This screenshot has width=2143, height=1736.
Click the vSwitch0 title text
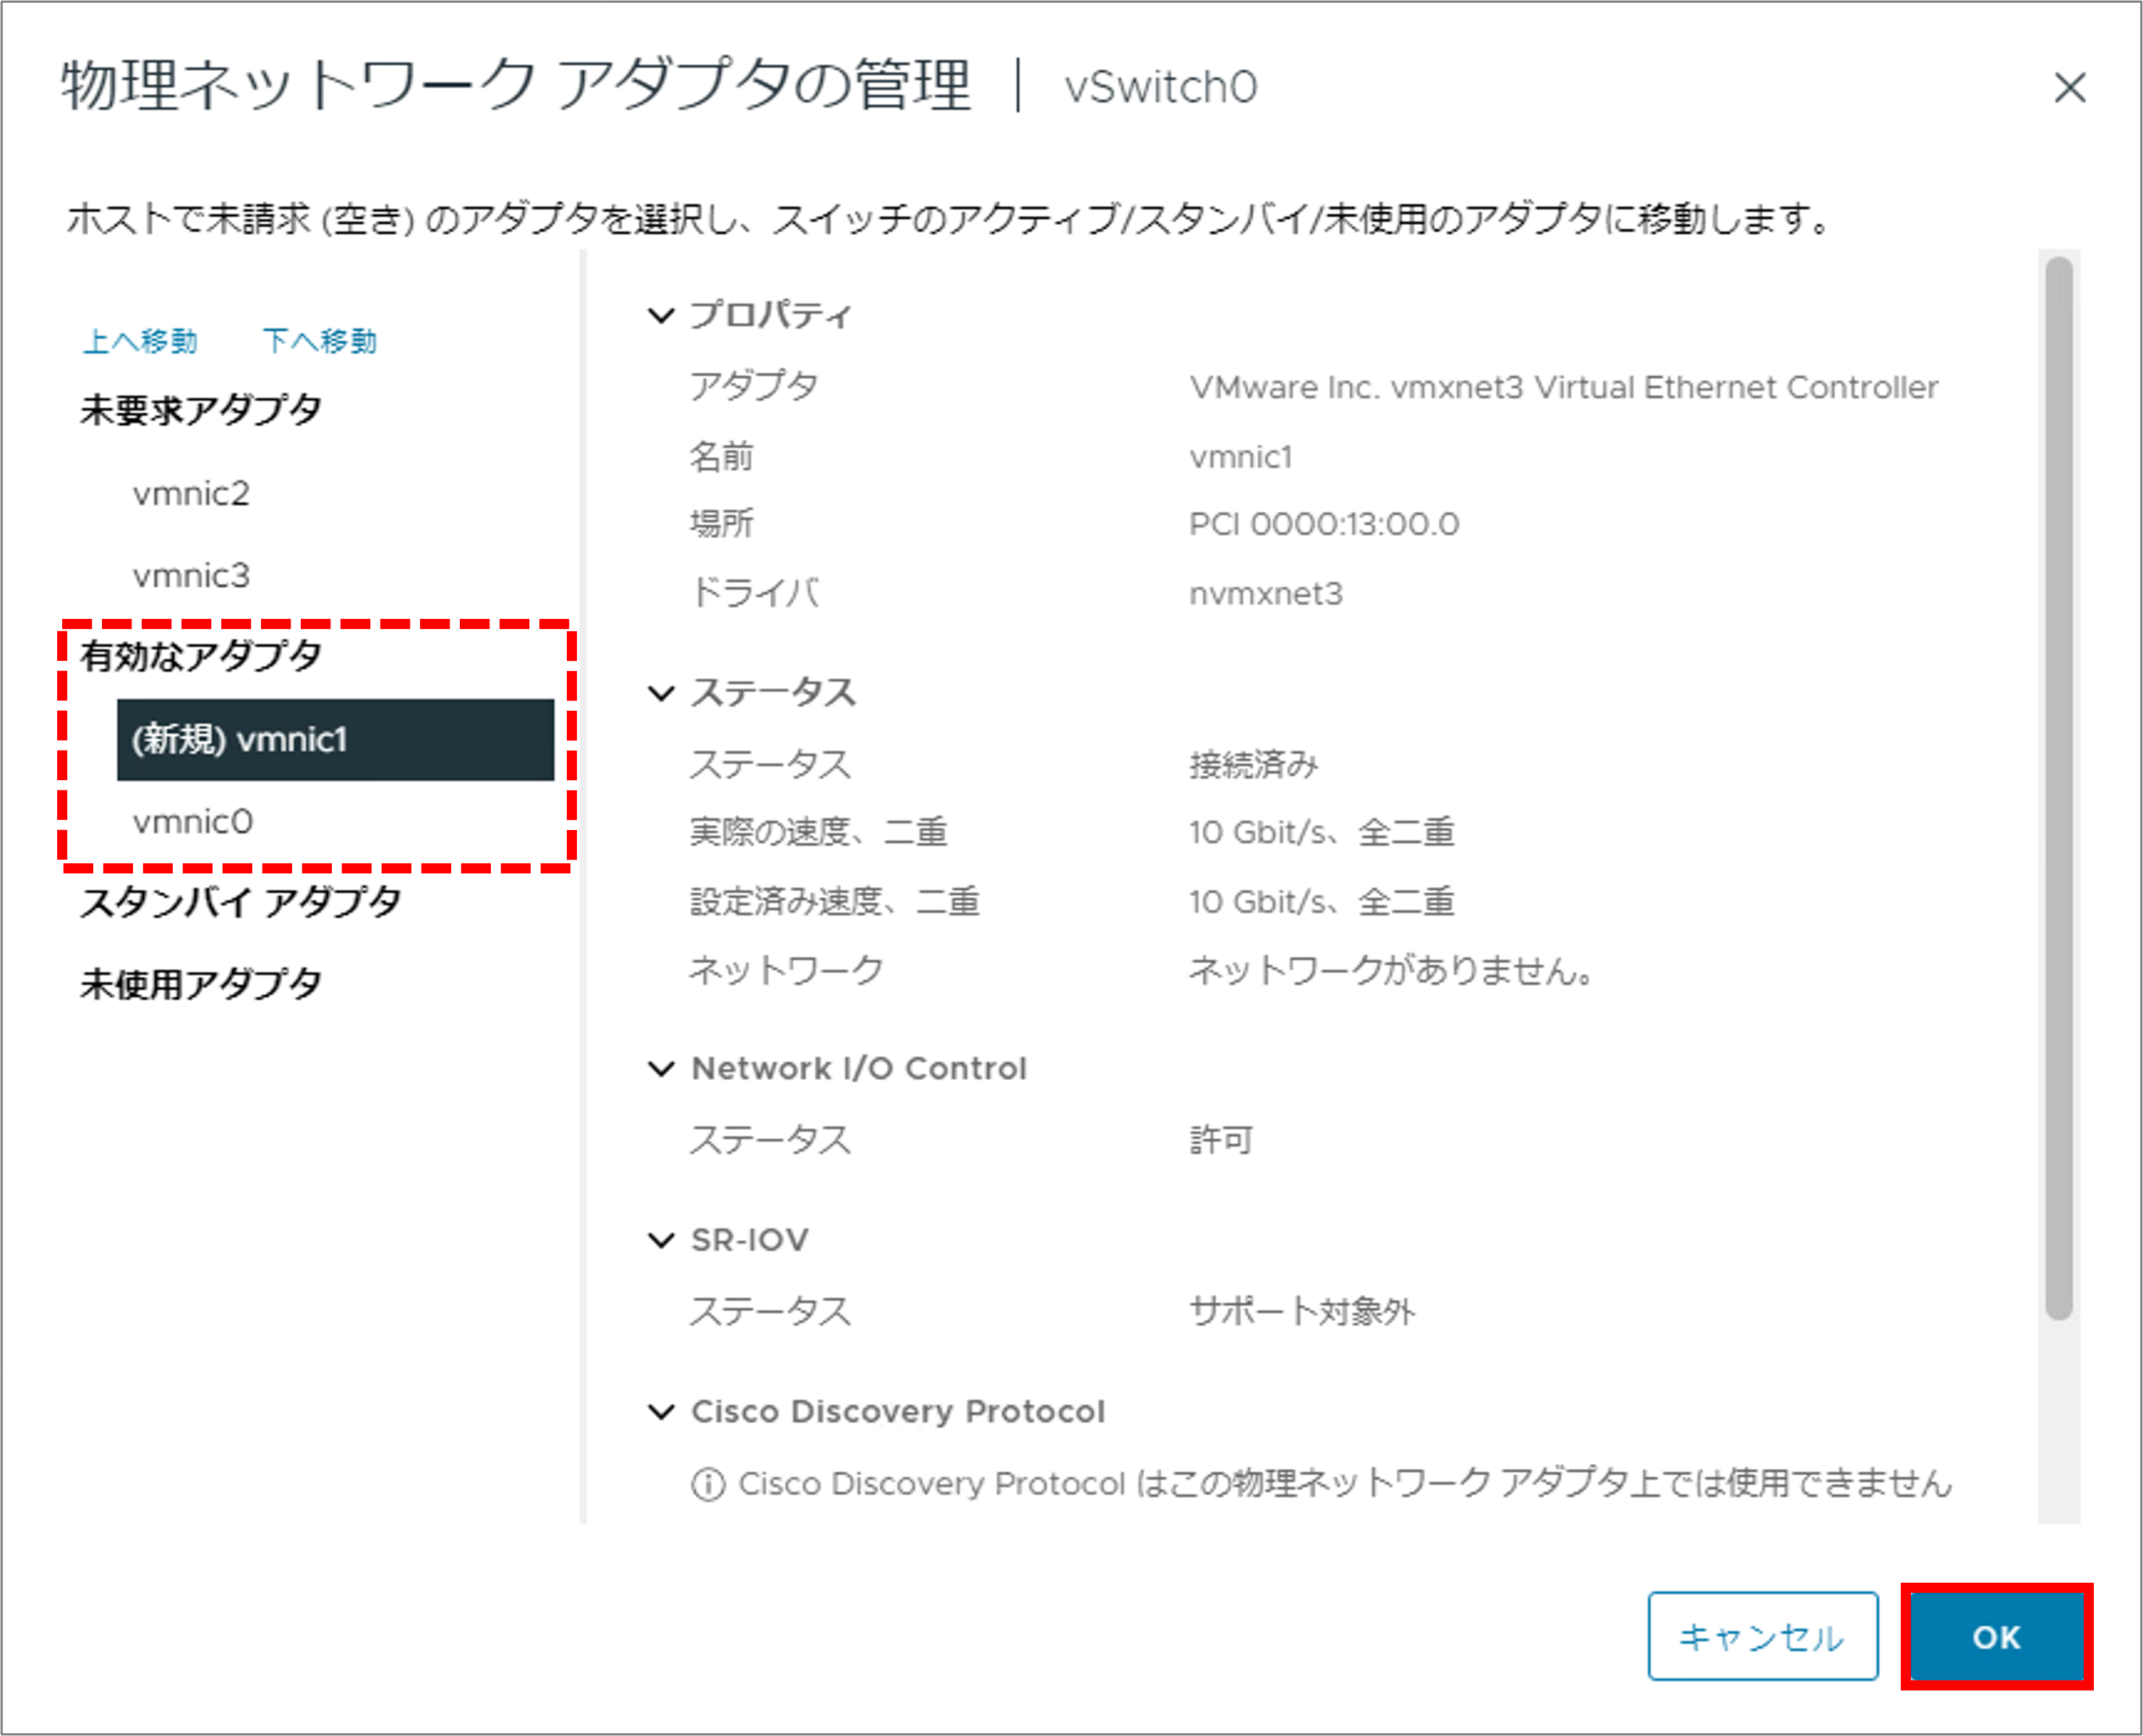tap(1160, 87)
